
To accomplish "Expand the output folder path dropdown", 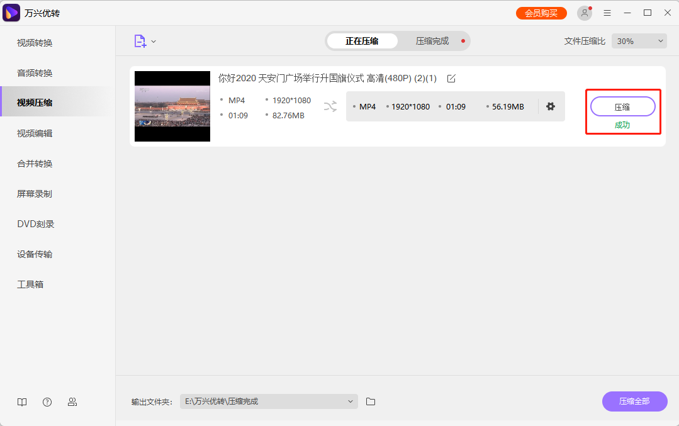I will point(351,401).
